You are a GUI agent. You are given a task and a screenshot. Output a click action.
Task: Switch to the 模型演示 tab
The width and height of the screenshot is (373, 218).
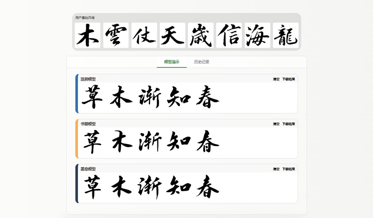tap(172, 62)
